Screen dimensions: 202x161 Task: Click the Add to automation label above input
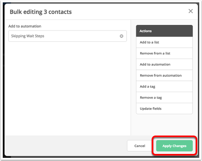pyautogui.click(x=25, y=26)
